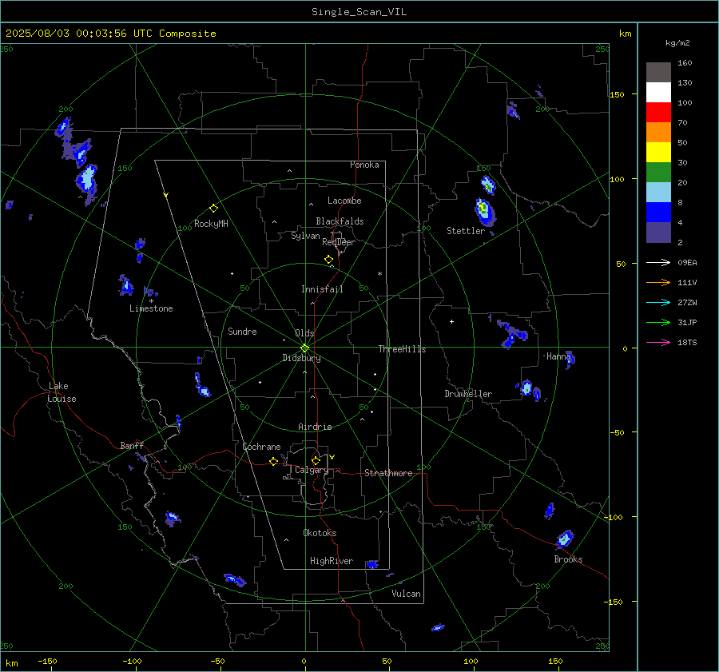Click the white asterisk marker above Limestone

[151, 301]
